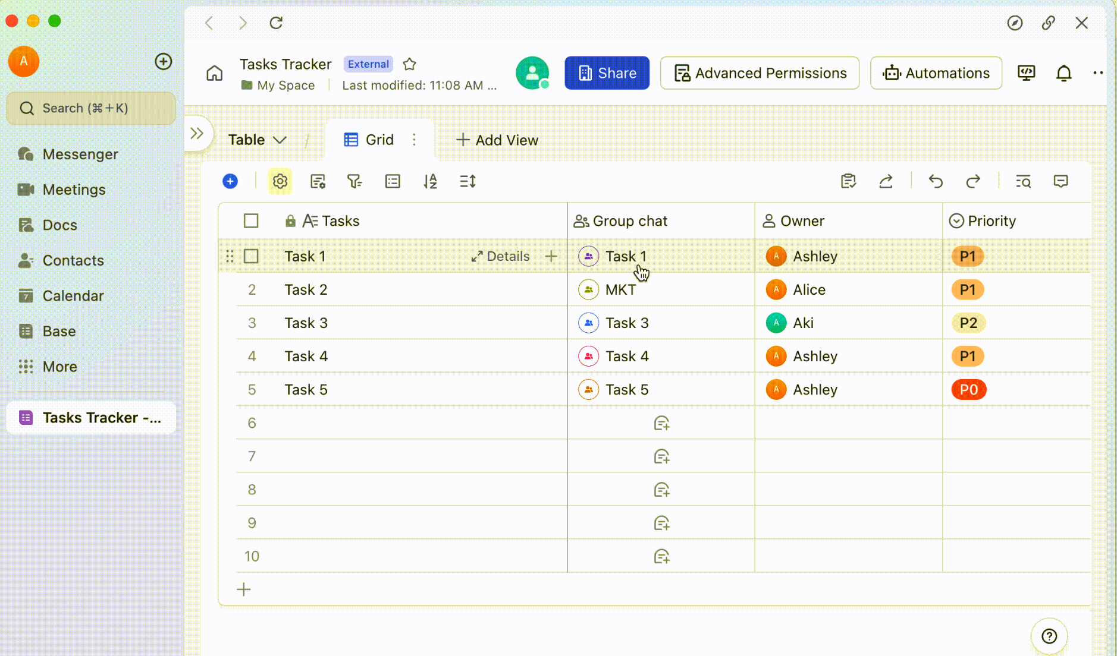The height and width of the screenshot is (656, 1117).
Task: Select the A-Z sort icon
Action: [430, 181]
